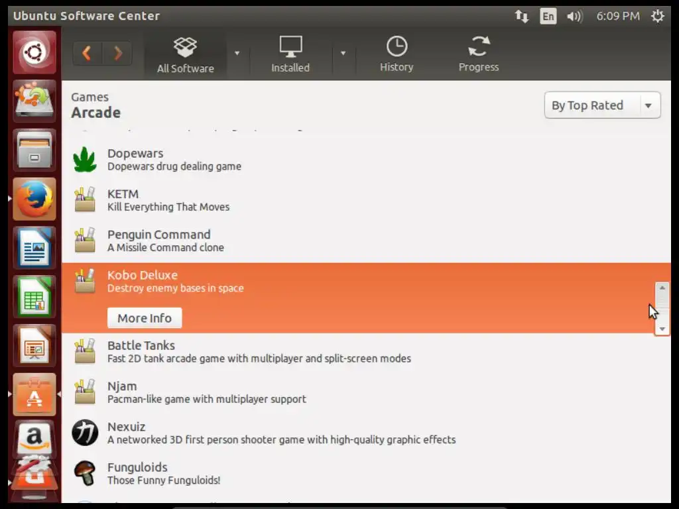679x509 pixels.
Task: Click the Battle Tanks package icon
Action: coord(85,351)
